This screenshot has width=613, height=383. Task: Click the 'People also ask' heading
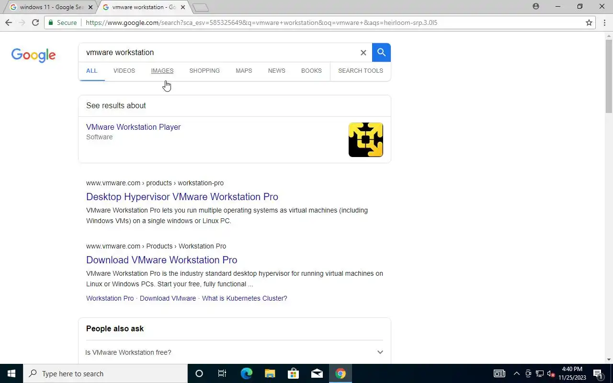coord(115,328)
